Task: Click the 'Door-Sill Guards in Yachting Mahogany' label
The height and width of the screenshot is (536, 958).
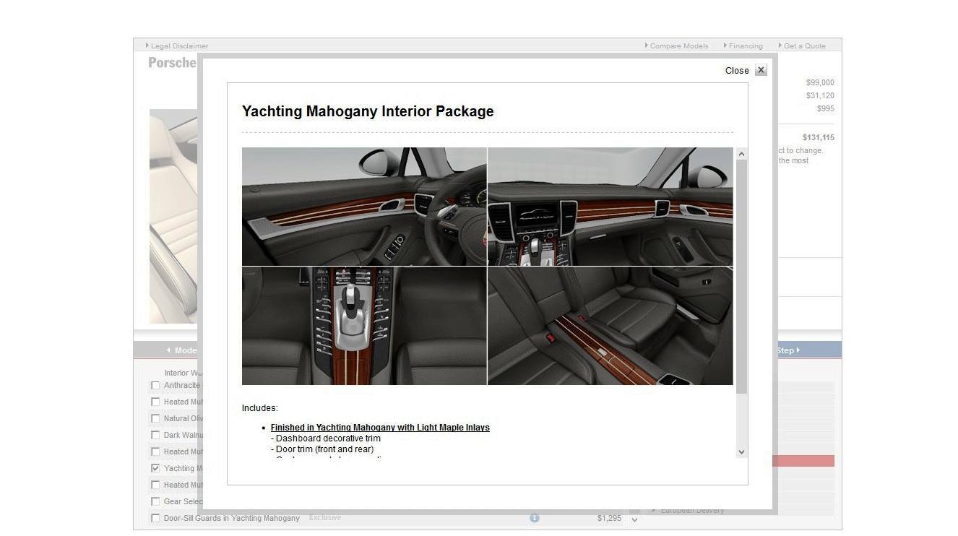Action: [x=231, y=518]
